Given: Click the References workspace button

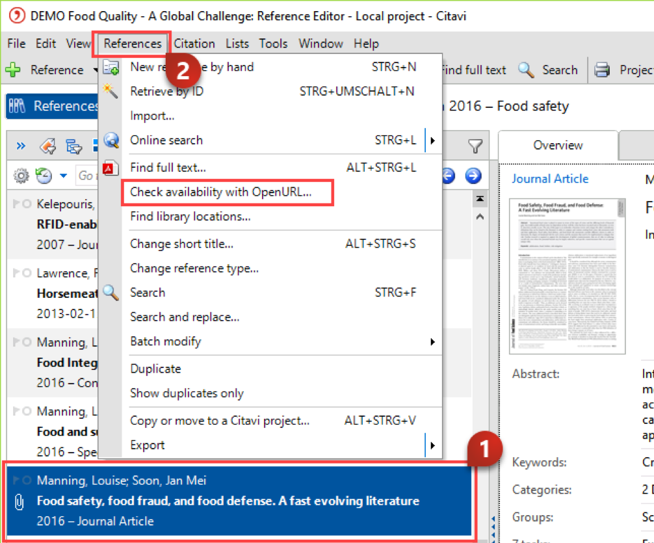Looking at the screenshot, I should point(53,106).
